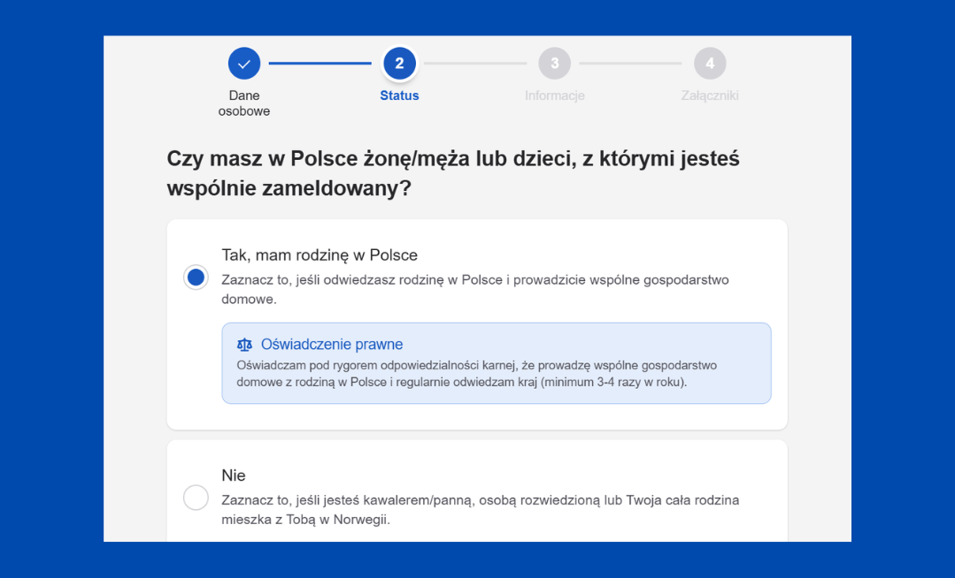
Task: Click the gray progress line between steps 3 and 4
Action: click(x=630, y=64)
